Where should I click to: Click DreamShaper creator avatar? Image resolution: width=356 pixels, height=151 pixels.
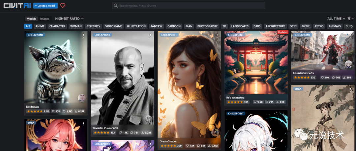(215, 133)
